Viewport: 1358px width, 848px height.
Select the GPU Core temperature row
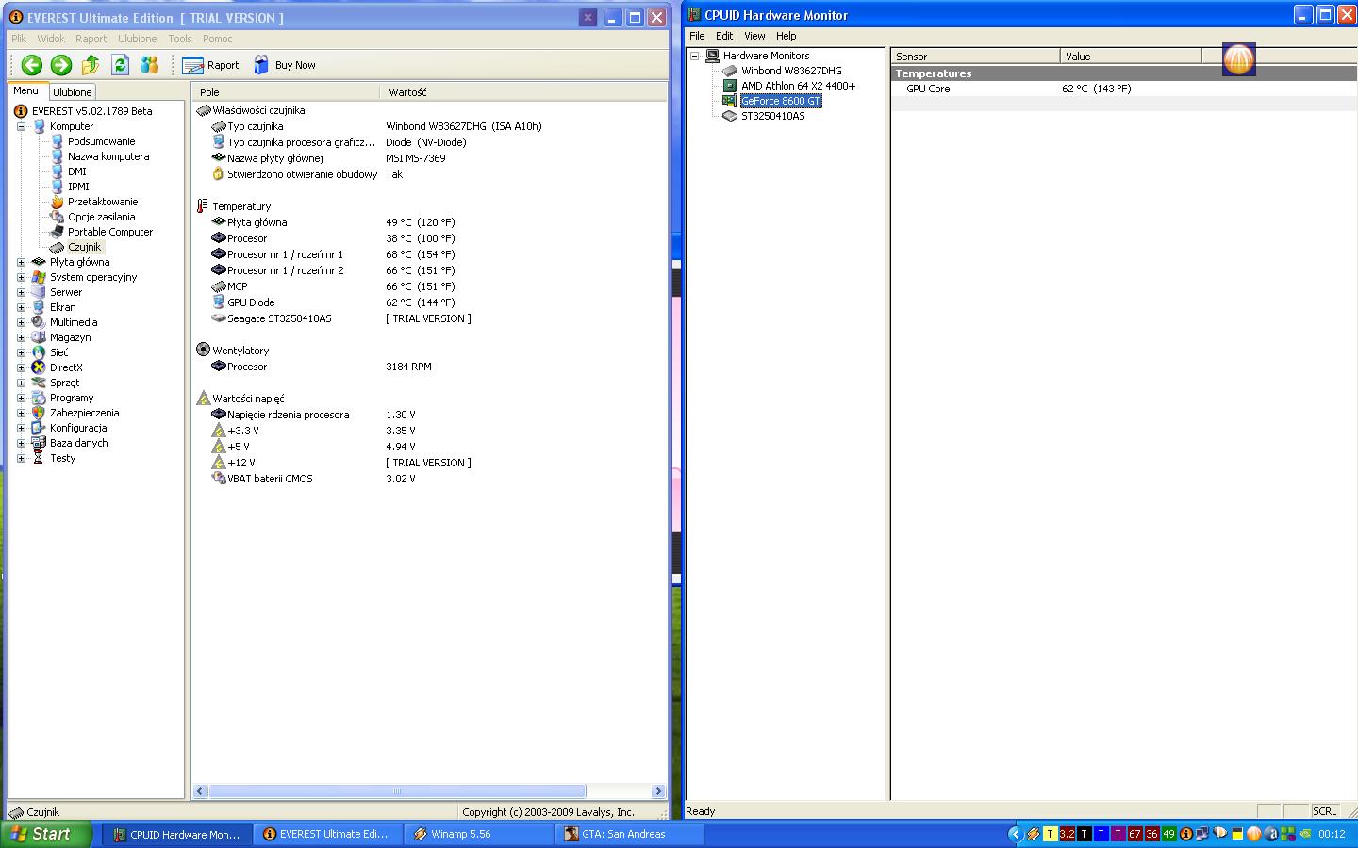1122,89
